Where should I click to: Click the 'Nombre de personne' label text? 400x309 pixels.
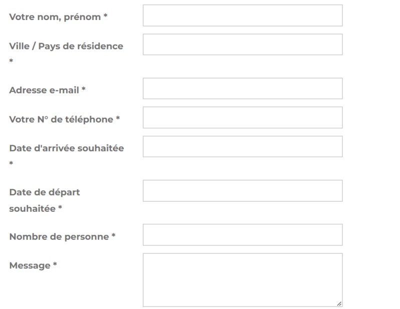click(x=59, y=236)
